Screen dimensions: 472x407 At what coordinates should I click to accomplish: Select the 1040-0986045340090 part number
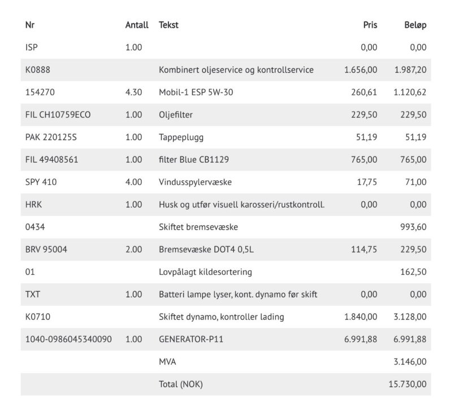click(x=68, y=339)
